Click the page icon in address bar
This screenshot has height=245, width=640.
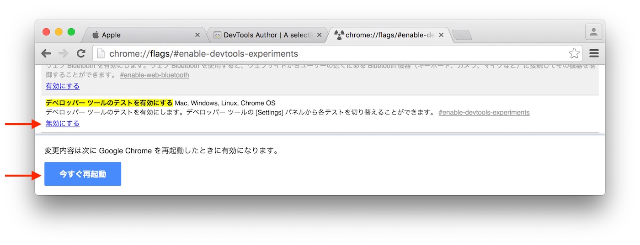tap(101, 53)
